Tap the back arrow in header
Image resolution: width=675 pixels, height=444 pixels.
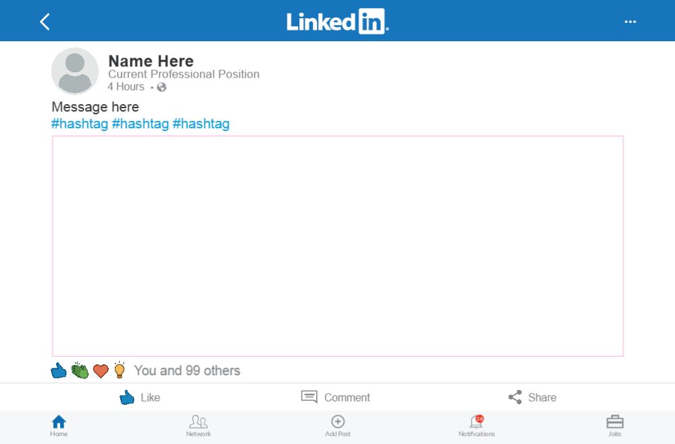click(45, 22)
